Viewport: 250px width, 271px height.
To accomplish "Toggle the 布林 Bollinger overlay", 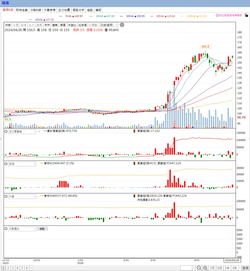I will pos(47,25).
